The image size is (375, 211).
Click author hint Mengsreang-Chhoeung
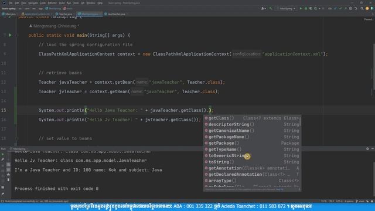point(54,26)
